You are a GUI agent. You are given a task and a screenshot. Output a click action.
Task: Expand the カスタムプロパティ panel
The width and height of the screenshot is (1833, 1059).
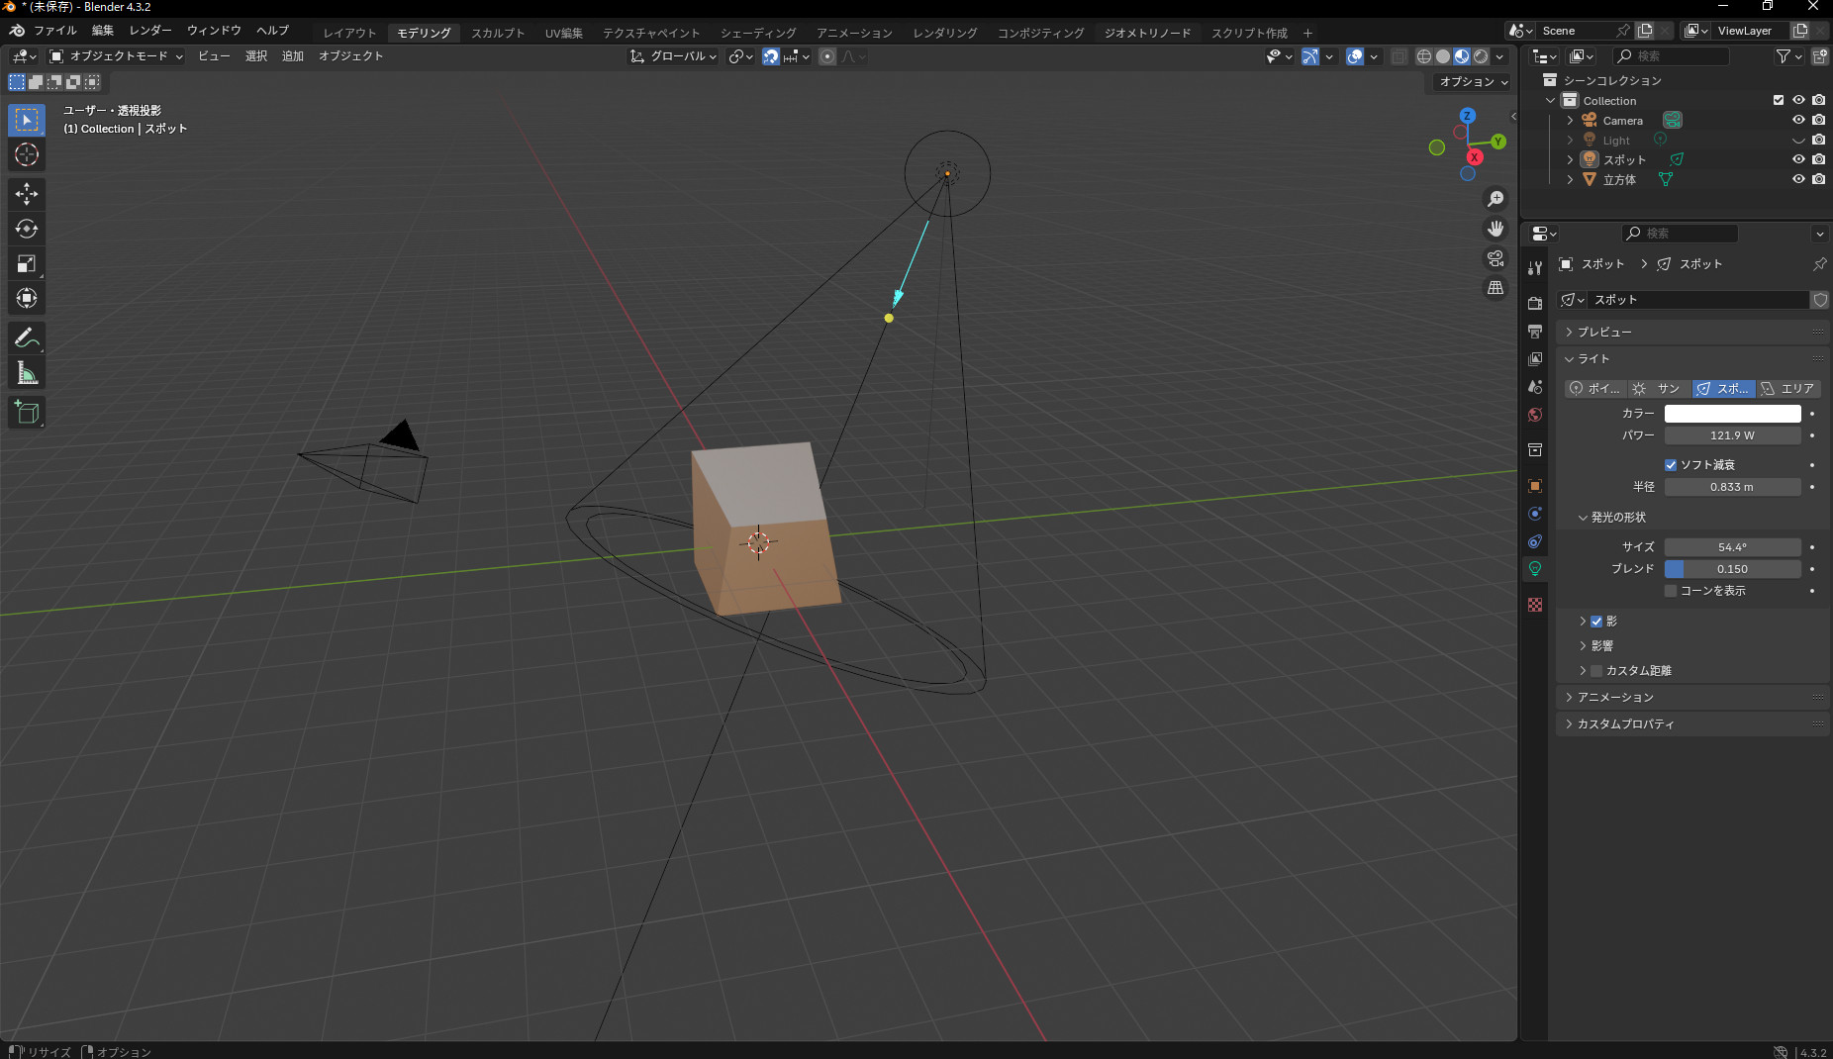click(1691, 723)
